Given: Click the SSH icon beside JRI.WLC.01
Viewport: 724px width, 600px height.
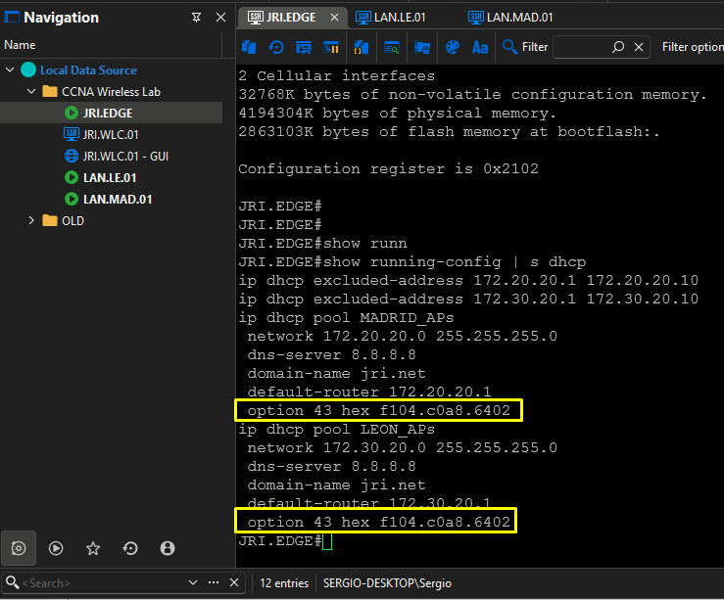Looking at the screenshot, I should point(72,134).
